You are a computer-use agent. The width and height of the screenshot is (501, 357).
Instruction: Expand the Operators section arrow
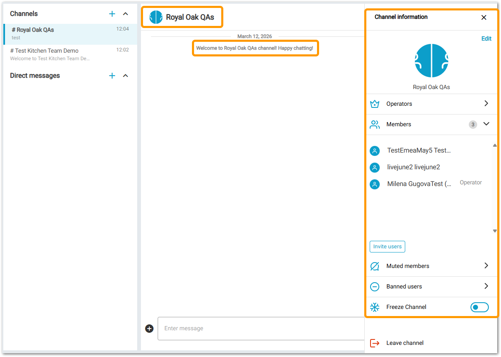[486, 104]
